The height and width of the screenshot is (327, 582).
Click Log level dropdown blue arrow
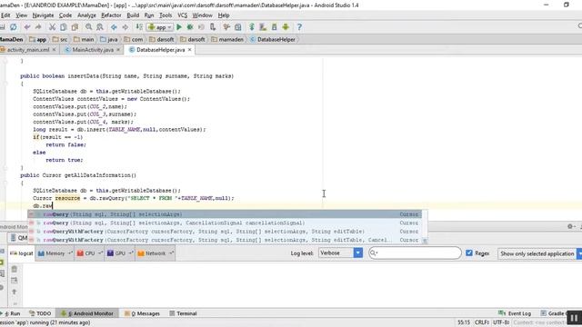coord(358,253)
